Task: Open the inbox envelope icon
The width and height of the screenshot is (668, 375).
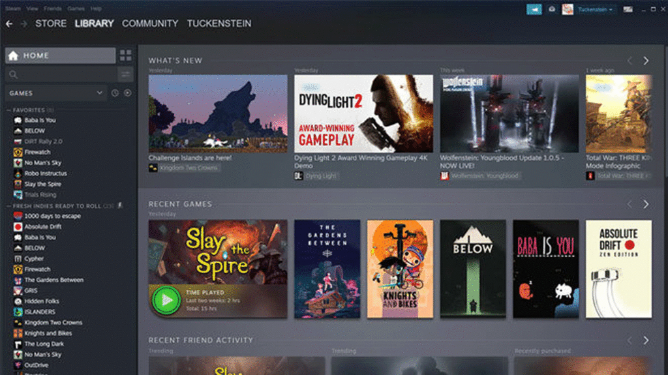Action: (552, 9)
